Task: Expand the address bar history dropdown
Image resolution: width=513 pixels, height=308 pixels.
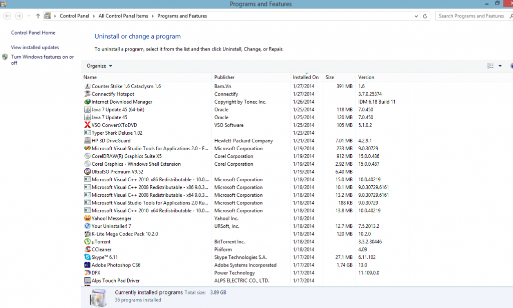Action: [x=416, y=16]
